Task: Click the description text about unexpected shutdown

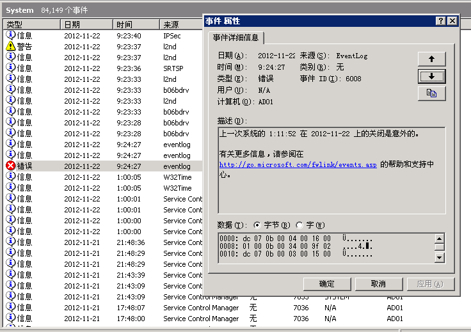Action: click(x=319, y=134)
